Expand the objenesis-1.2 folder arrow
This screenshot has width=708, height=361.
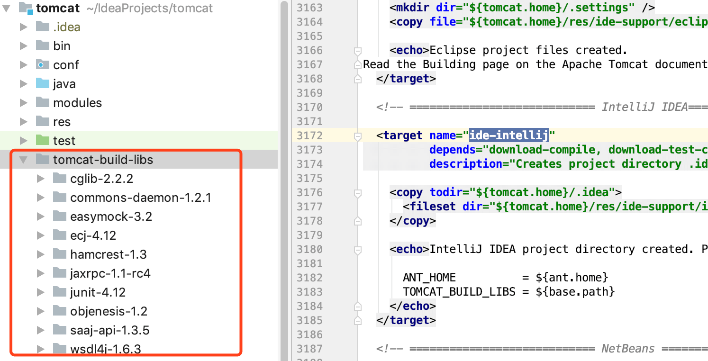(x=41, y=311)
